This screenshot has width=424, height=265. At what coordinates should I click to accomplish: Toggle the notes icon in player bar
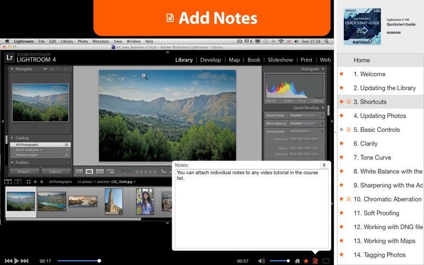click(x=315, y=261)
